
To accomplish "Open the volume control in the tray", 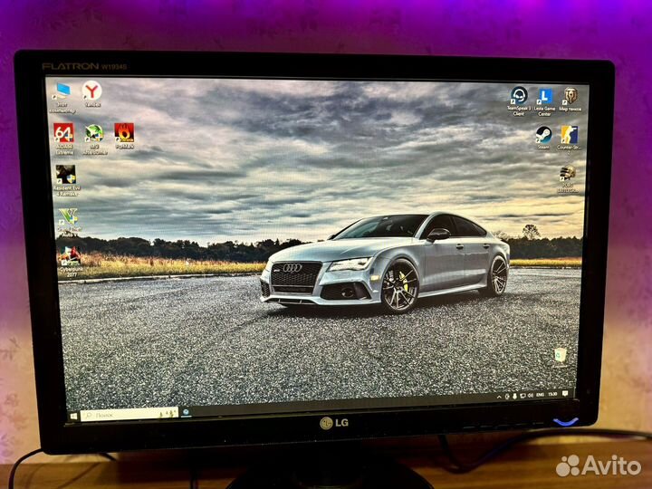I will click(x=530, y=395).
